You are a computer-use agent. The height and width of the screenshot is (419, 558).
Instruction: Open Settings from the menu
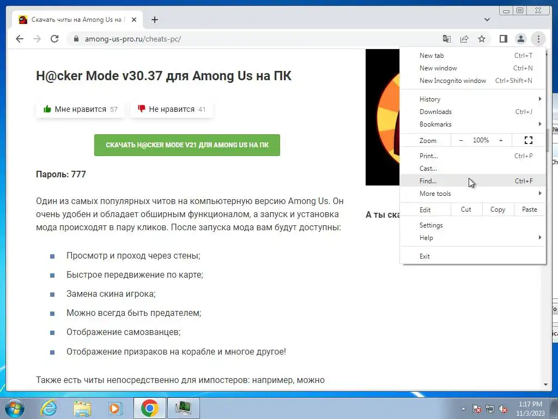(473, 225)
